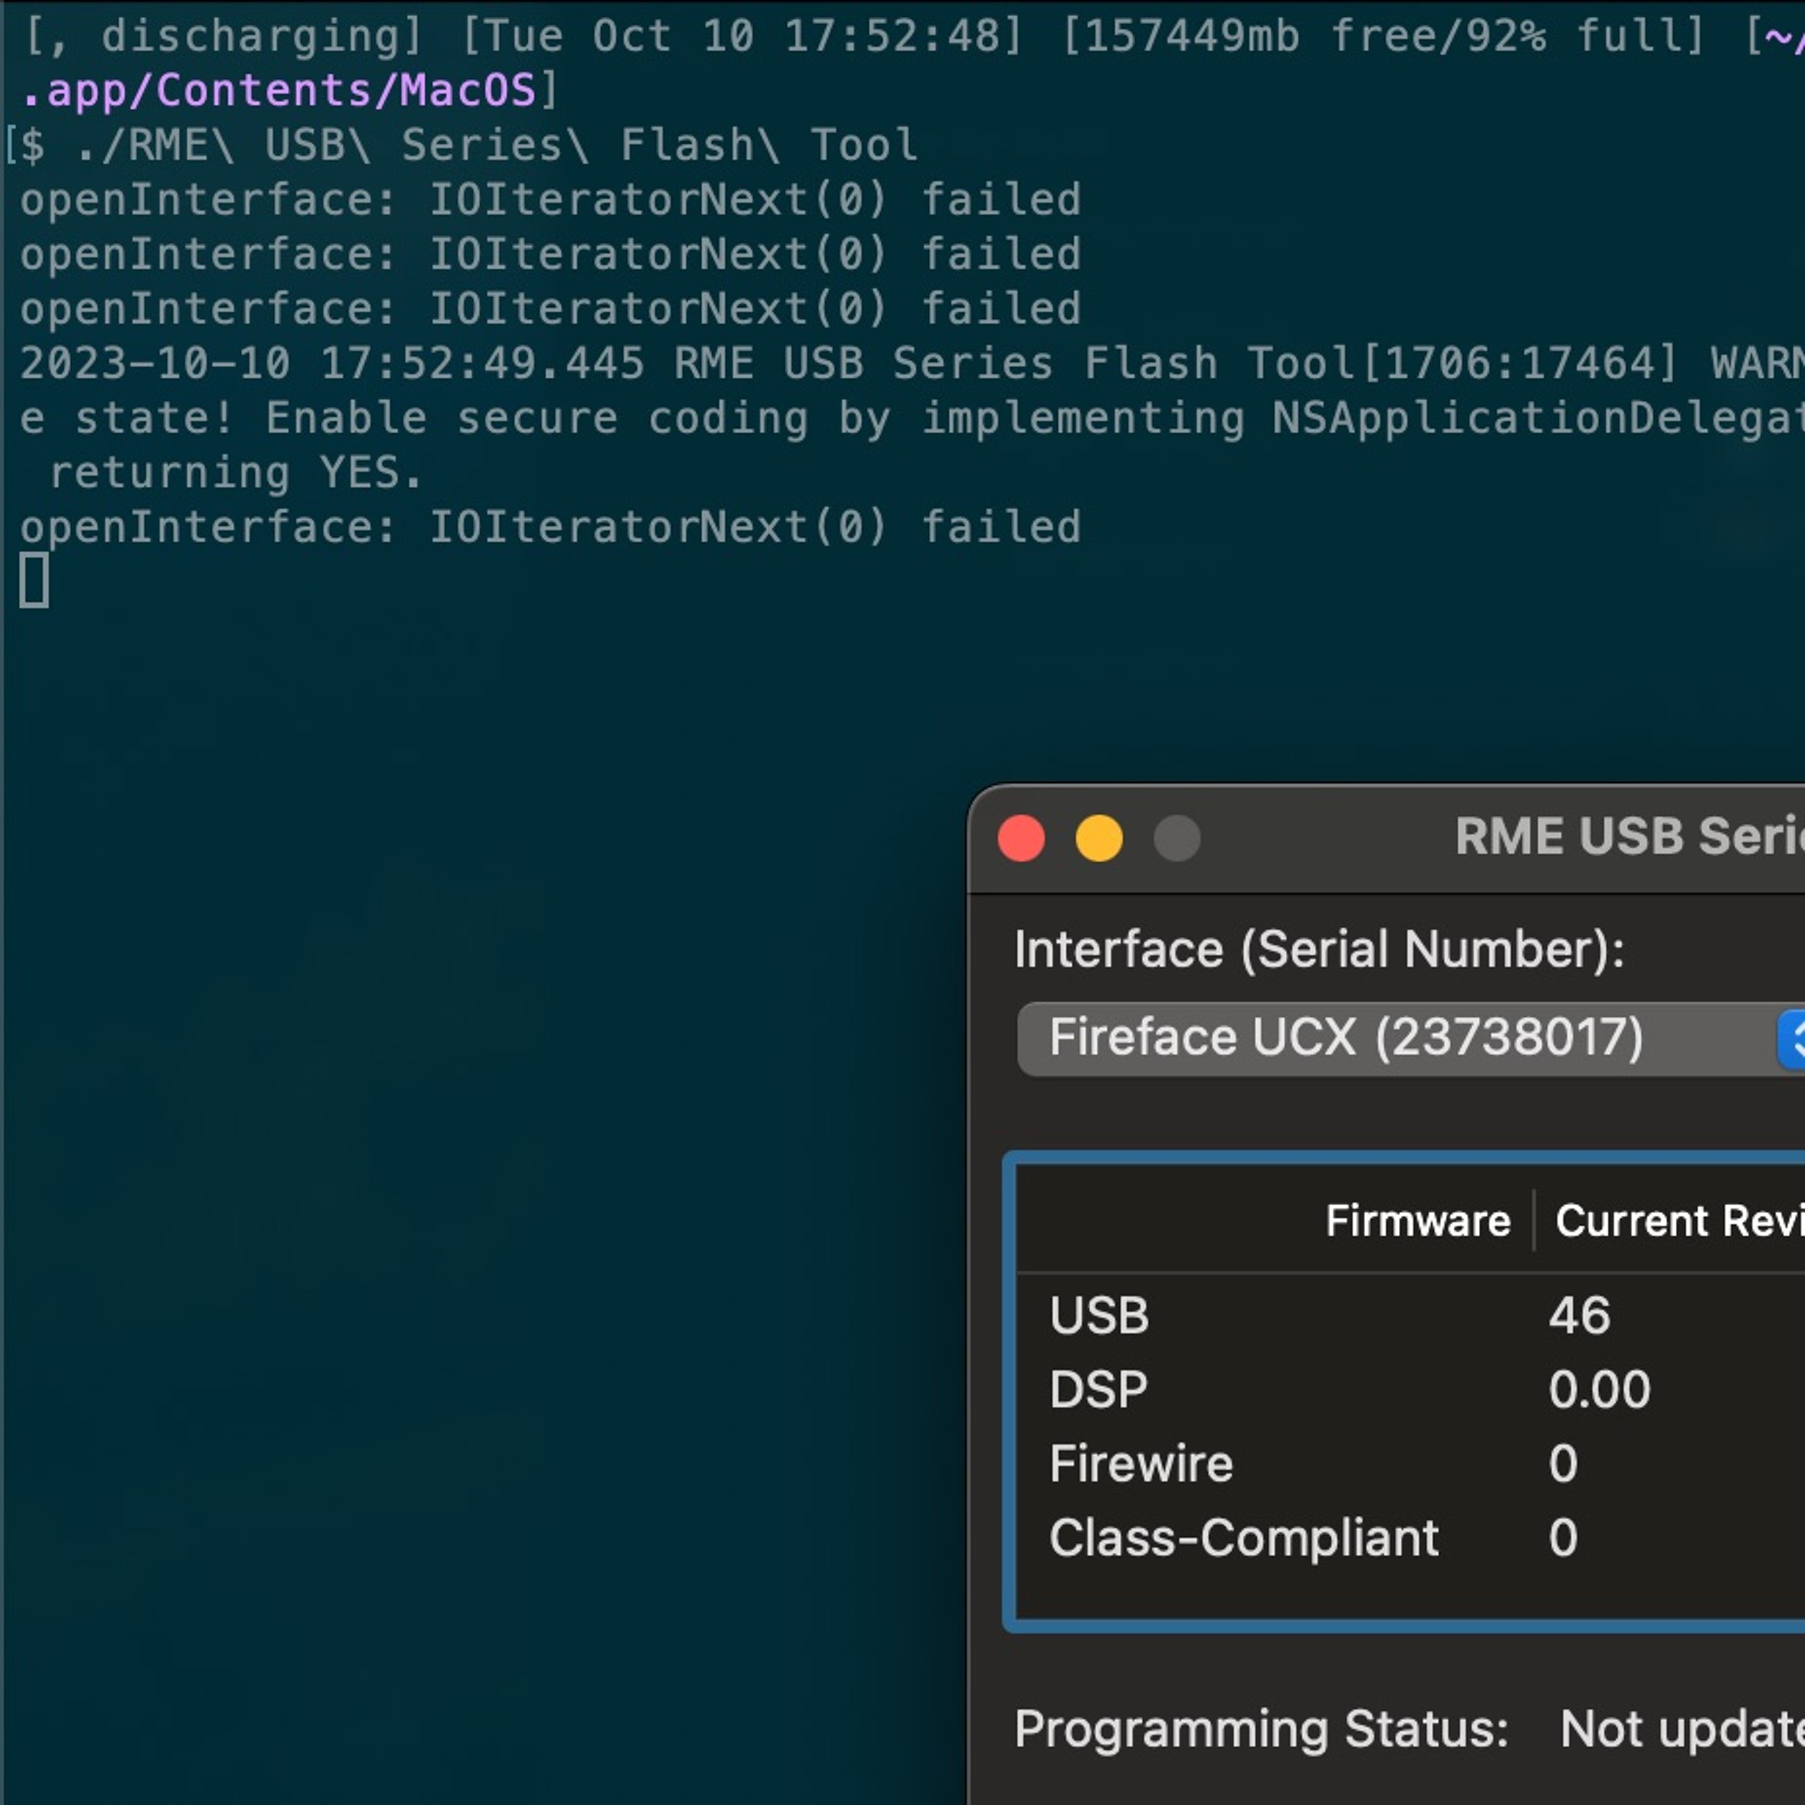Click the Firmware column header

[x=1418, y=1220]
